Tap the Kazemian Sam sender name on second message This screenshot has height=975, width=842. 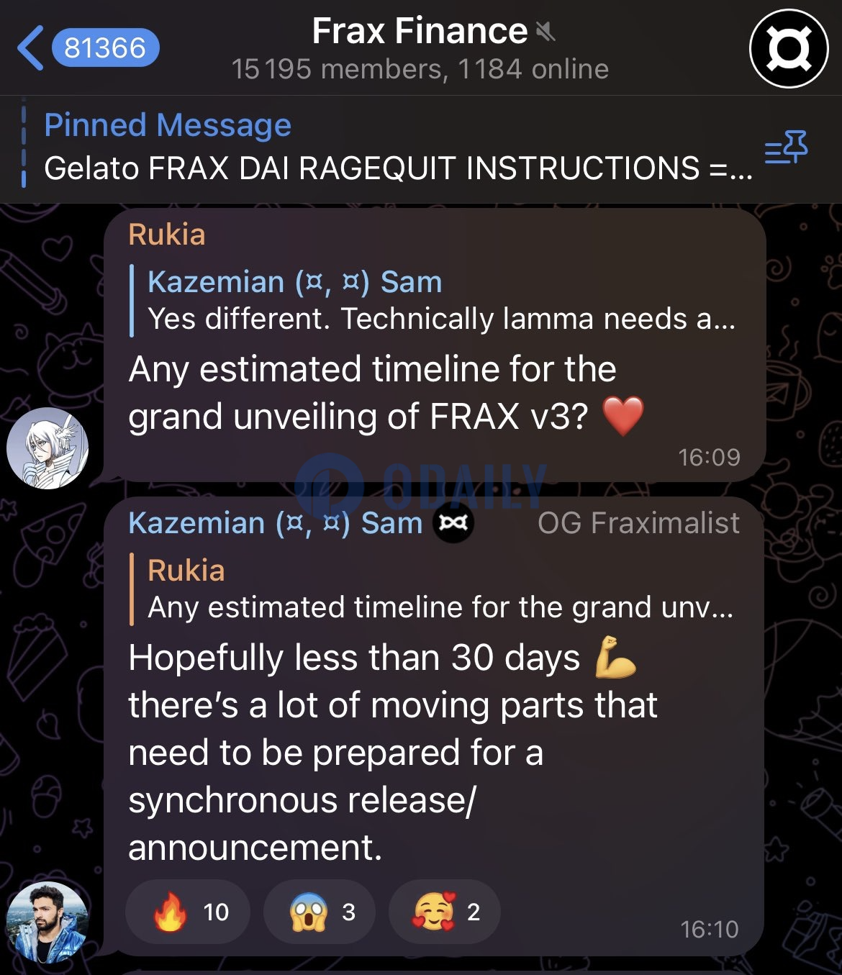(276, 523)
